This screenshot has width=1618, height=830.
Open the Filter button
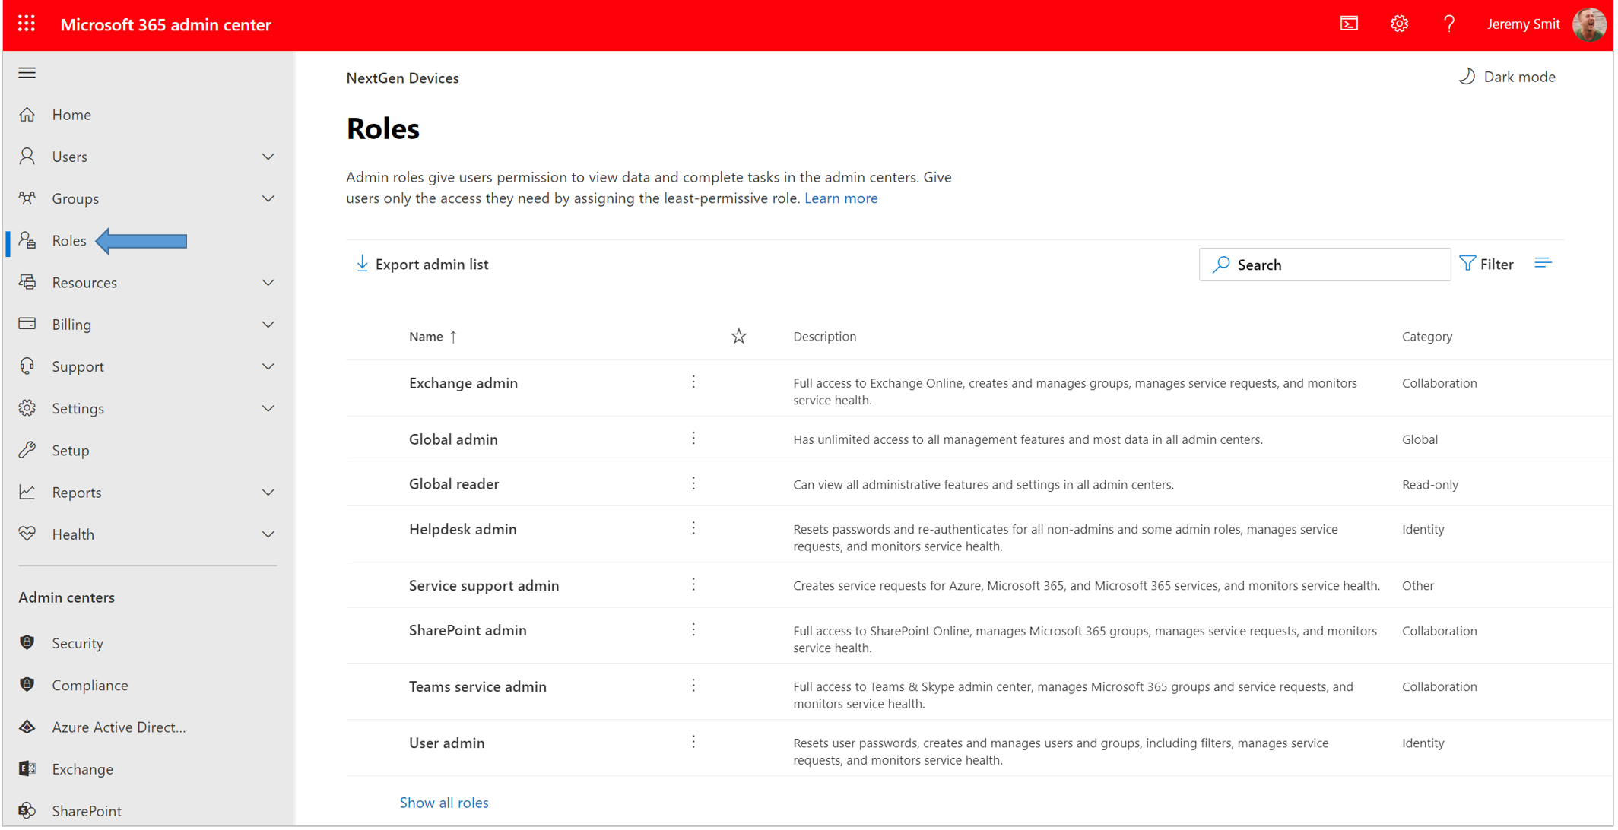click(1486, 264)
